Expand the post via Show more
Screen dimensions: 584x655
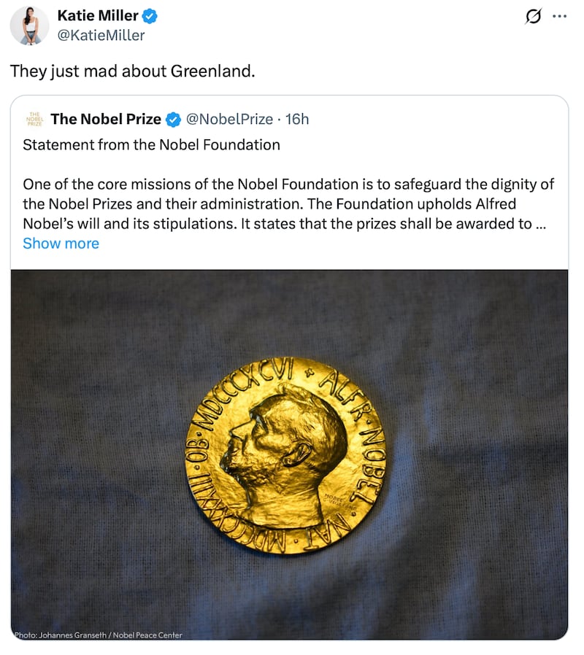coord(61,244)
